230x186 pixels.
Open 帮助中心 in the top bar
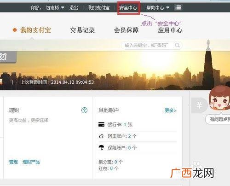[x=155, y=7]
